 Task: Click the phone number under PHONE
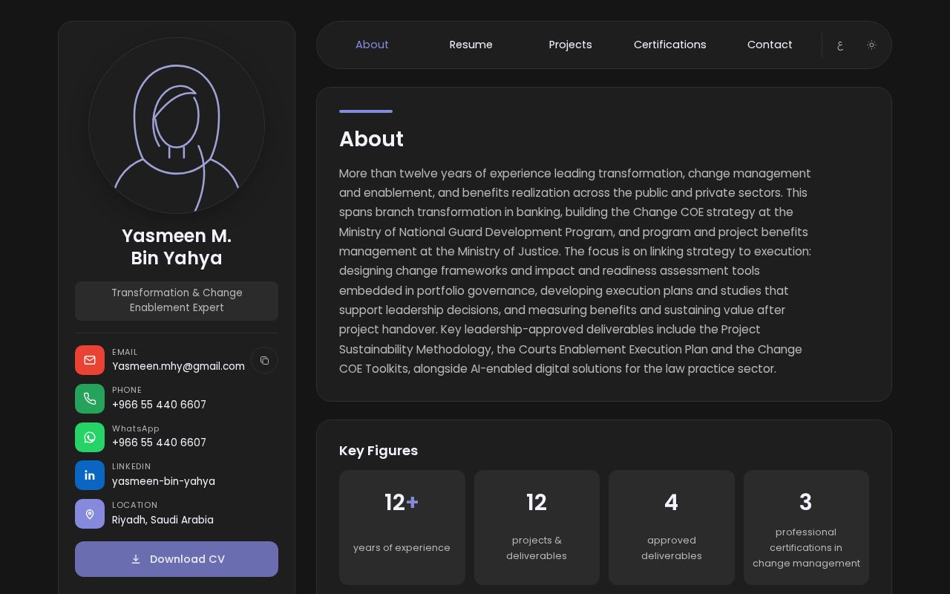click(x=159, y=405)
